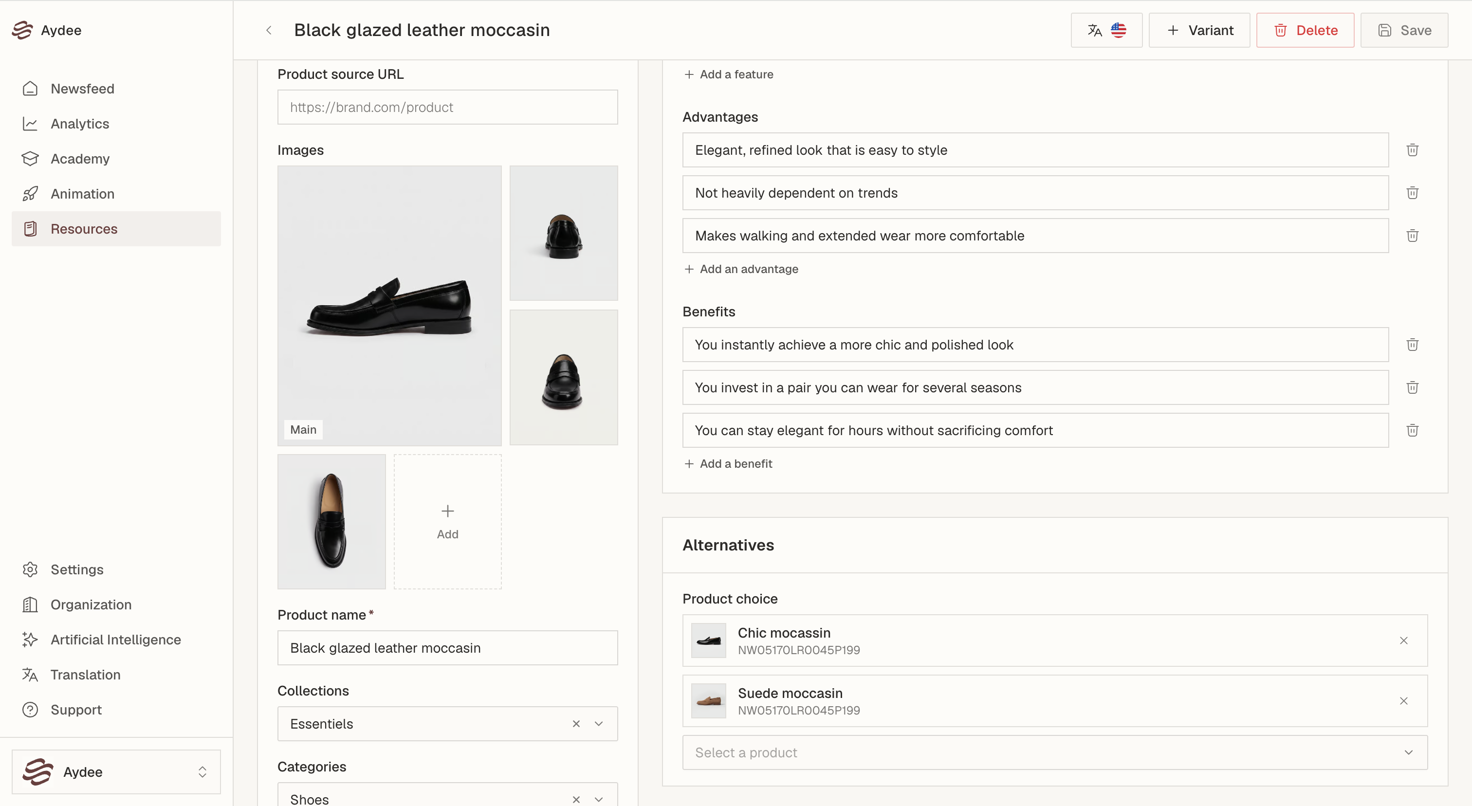Open Newsfeed in the sidebar
Image resolution: width=1472 pixels, height=806 pixels.
(116, 89)
